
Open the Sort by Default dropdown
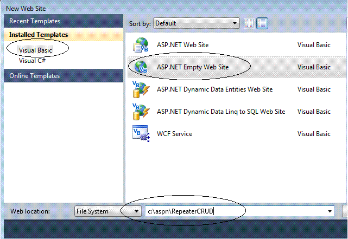click(197, 23)
